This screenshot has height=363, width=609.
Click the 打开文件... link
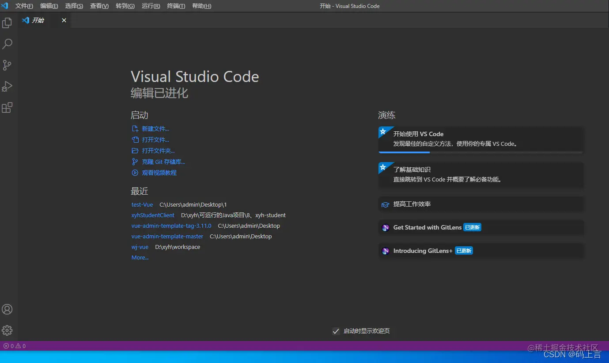155,140
